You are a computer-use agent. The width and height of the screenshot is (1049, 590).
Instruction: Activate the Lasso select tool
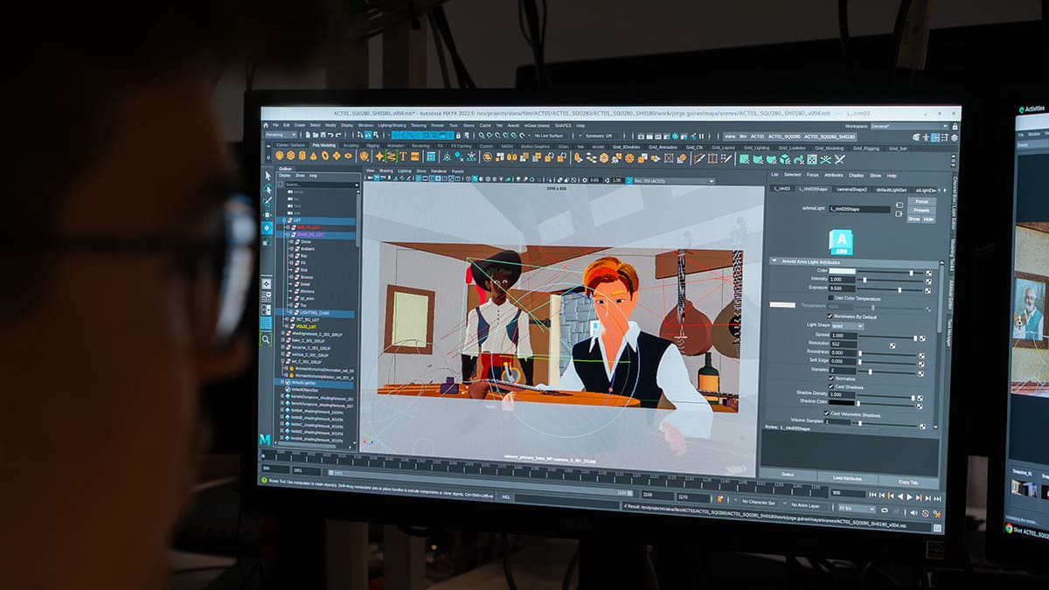pyautogui.click(x=267, y=188)
